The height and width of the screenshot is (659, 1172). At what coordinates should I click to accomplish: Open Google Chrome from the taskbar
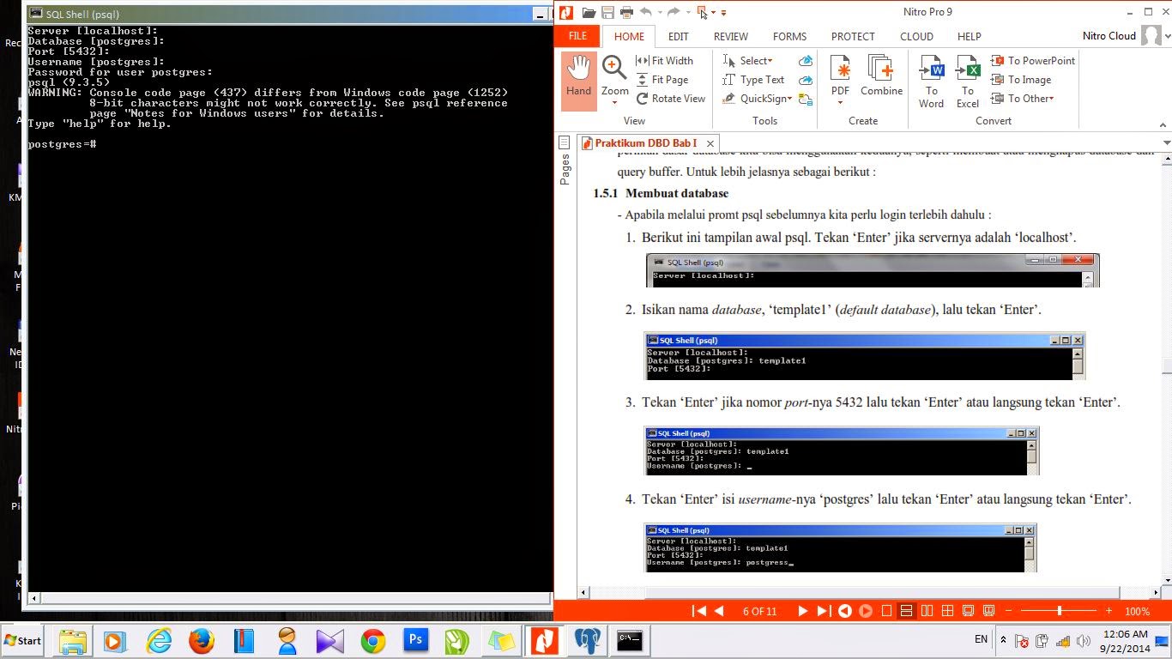pyautogui.click(x=372, y=641)
